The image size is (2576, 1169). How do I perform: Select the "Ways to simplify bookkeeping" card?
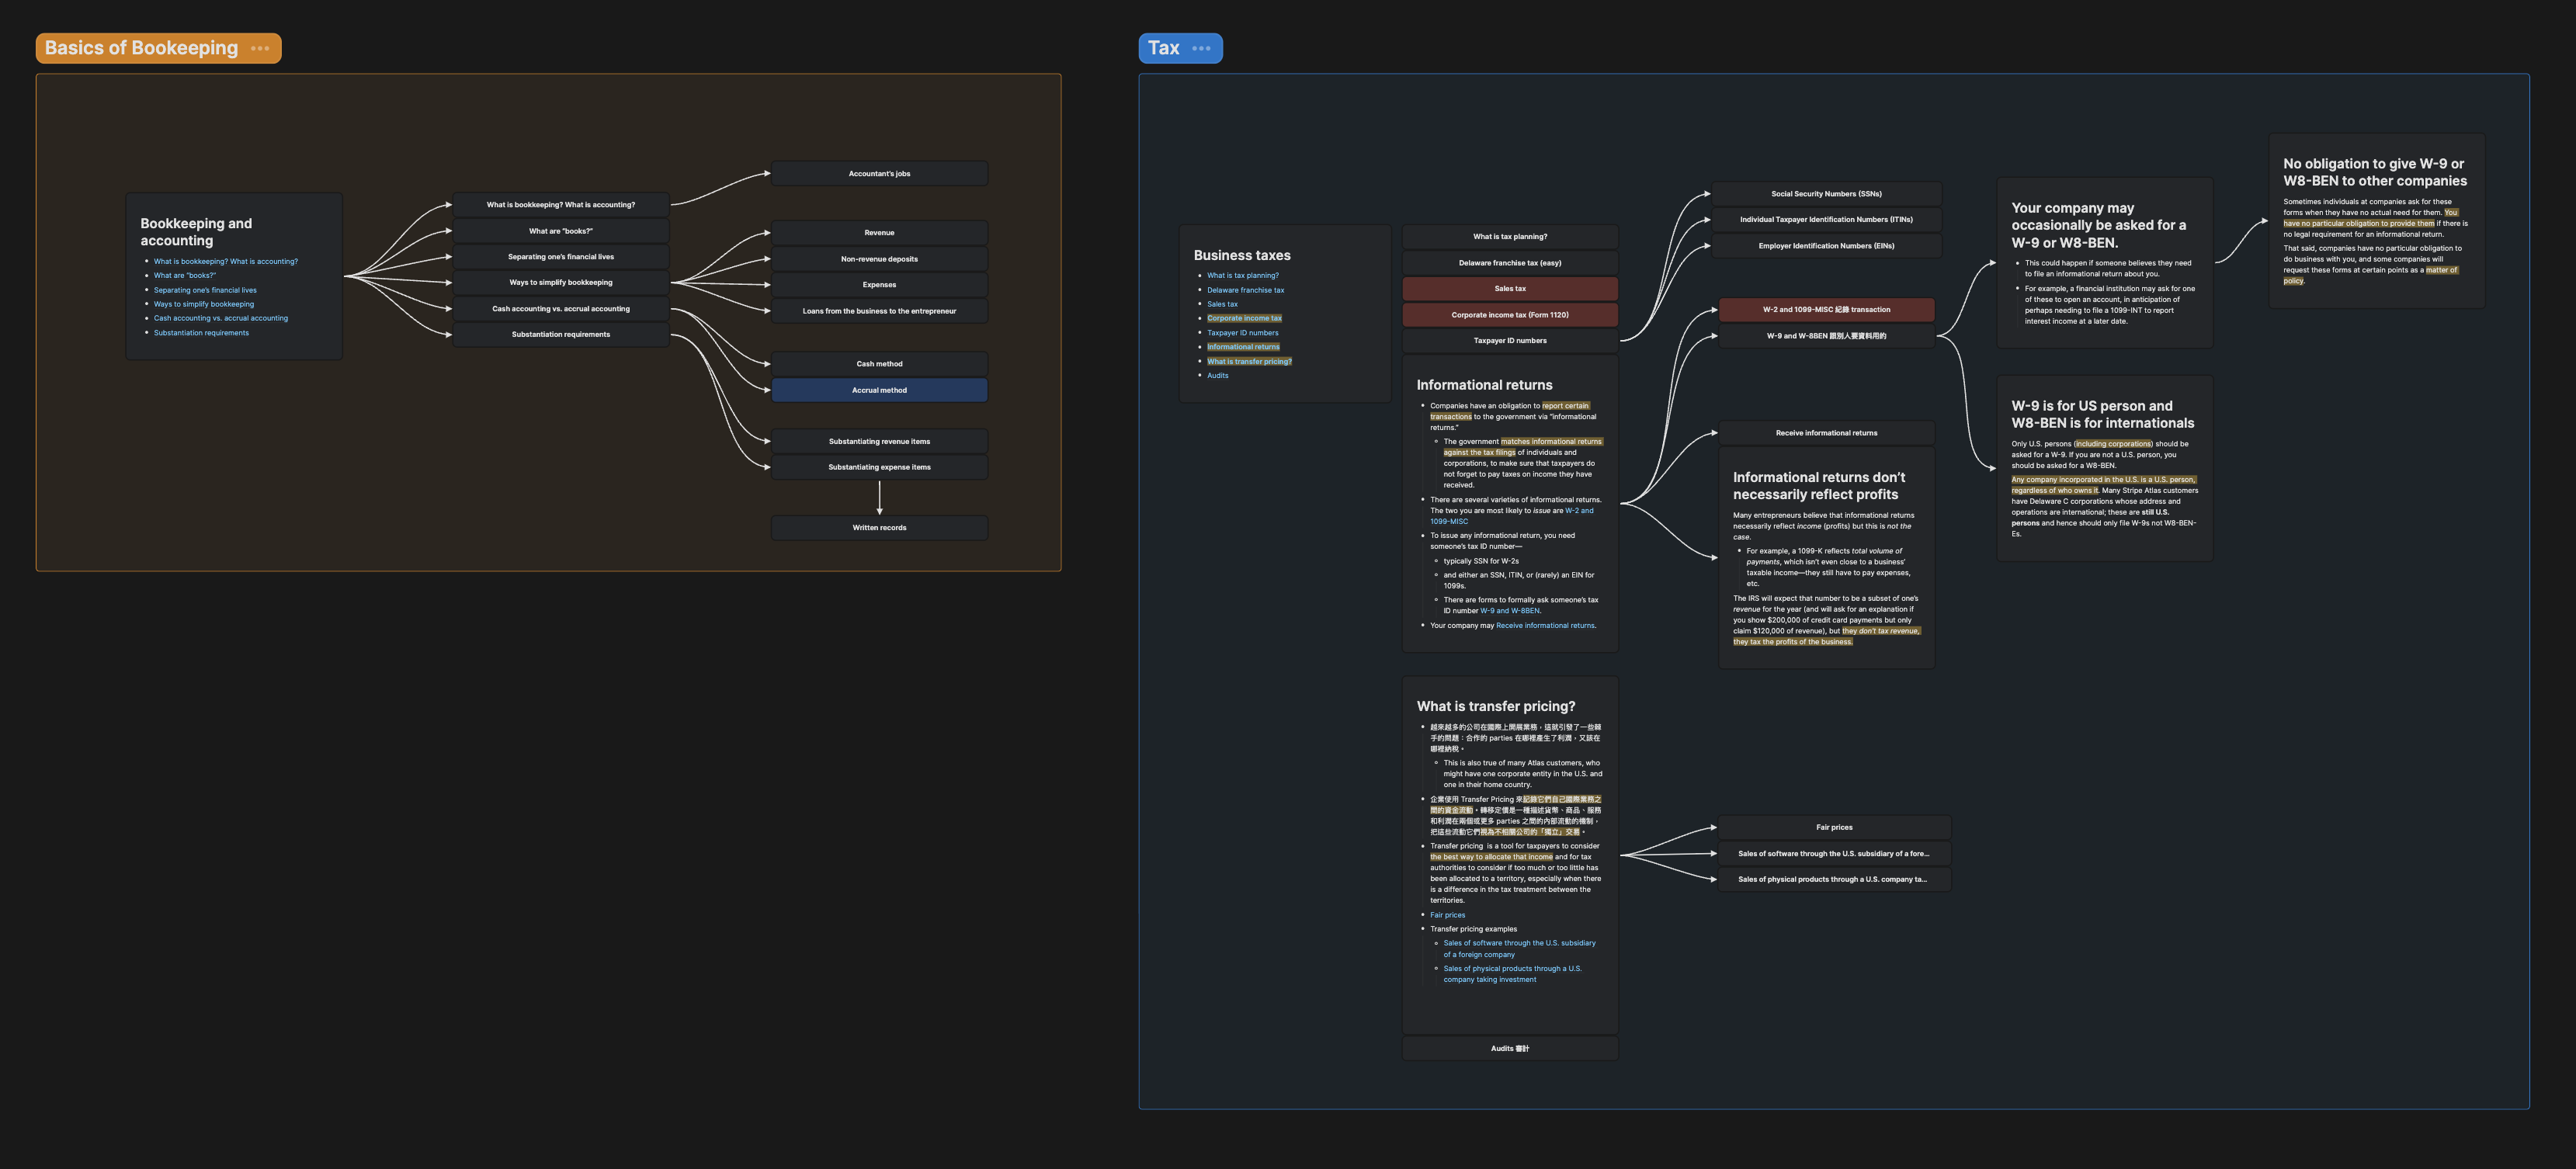[561, 282]
